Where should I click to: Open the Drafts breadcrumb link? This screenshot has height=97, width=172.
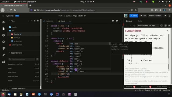click(x=61, y=16)
